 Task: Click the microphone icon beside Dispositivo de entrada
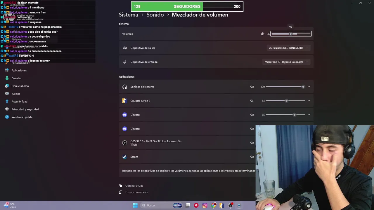(124, 62)
